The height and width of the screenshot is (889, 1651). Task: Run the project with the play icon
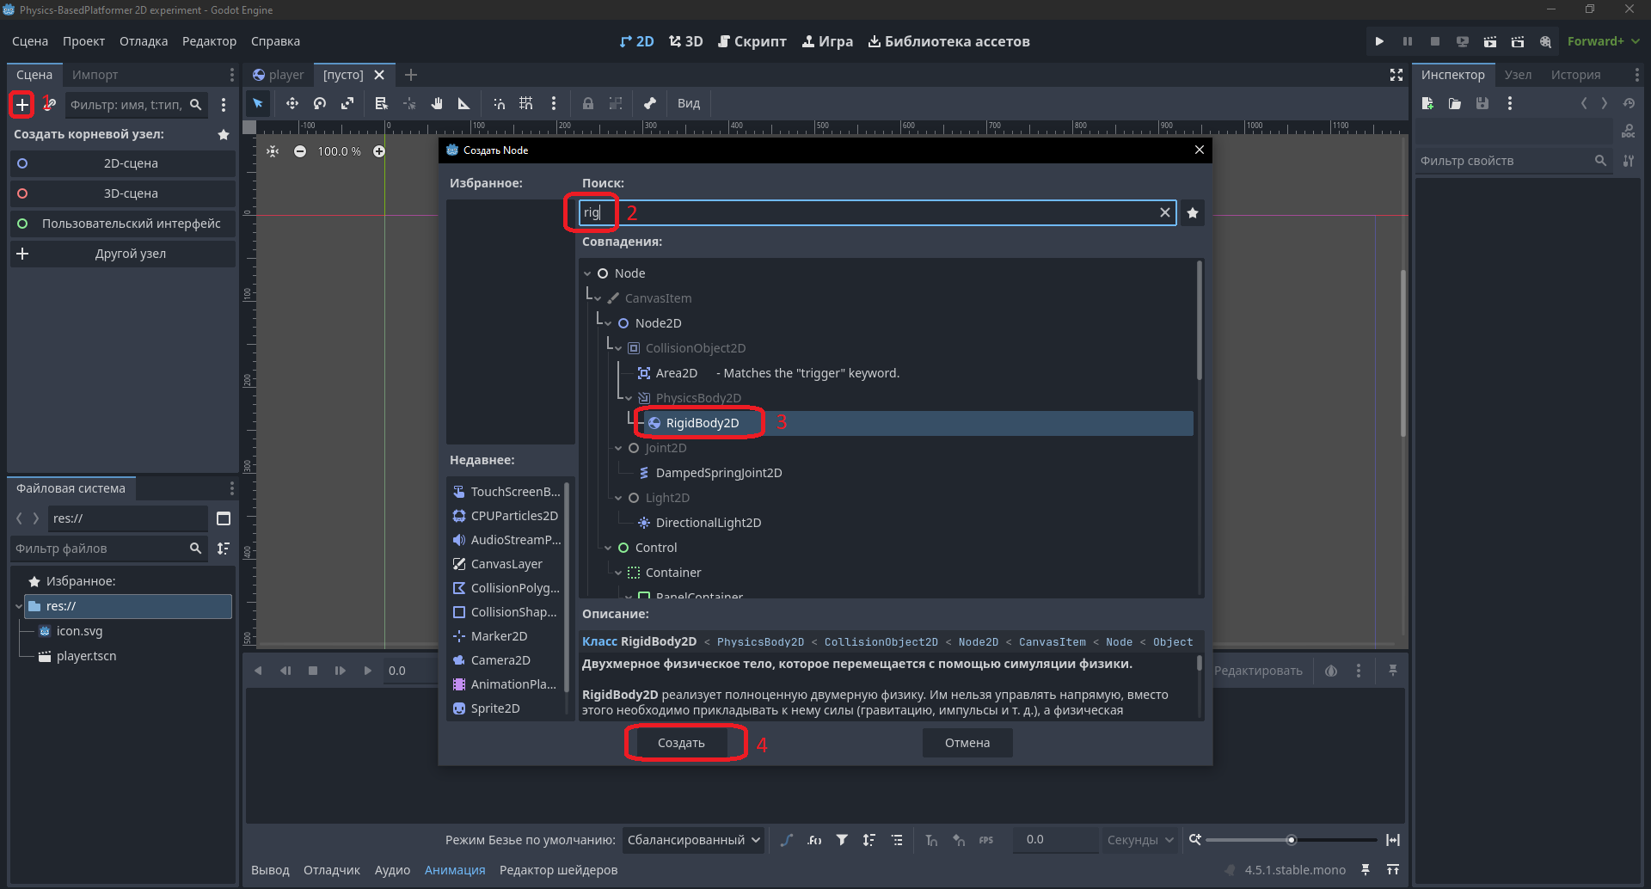point(1379,41)
